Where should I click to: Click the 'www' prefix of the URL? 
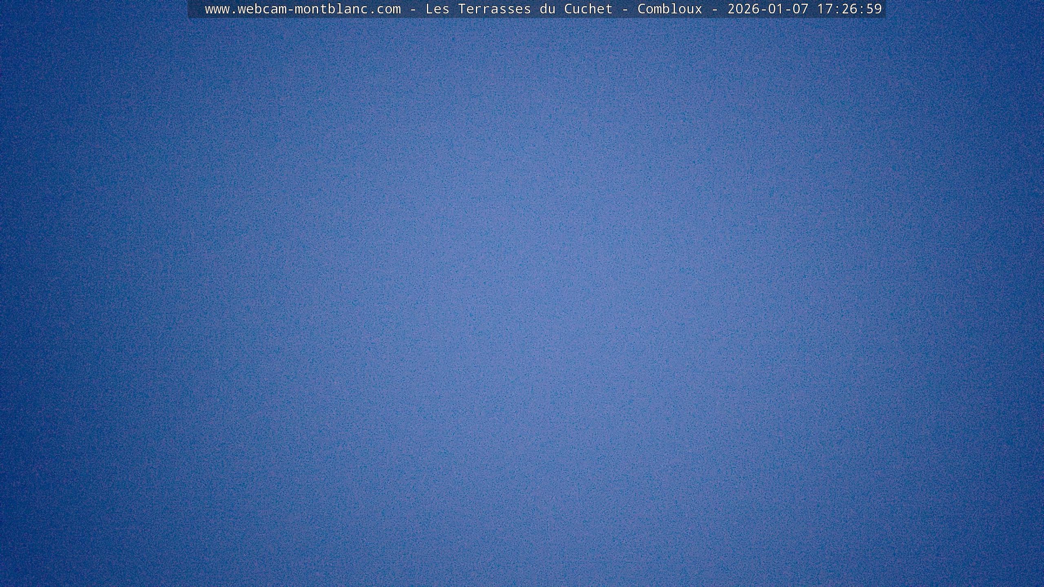pos(217,9)
